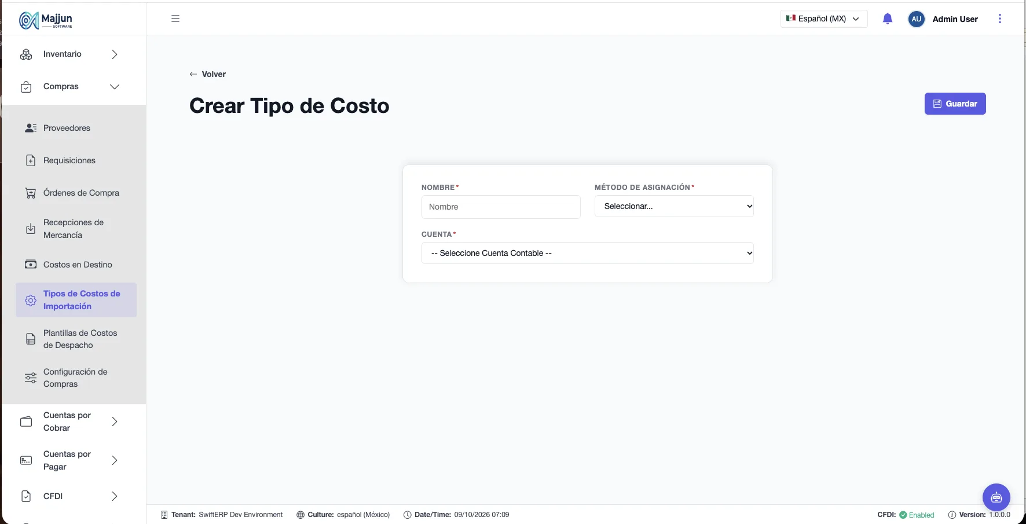Open the Cuenta Contable select box
Viewport: 1026px width, 524px height.
[588, 253]
